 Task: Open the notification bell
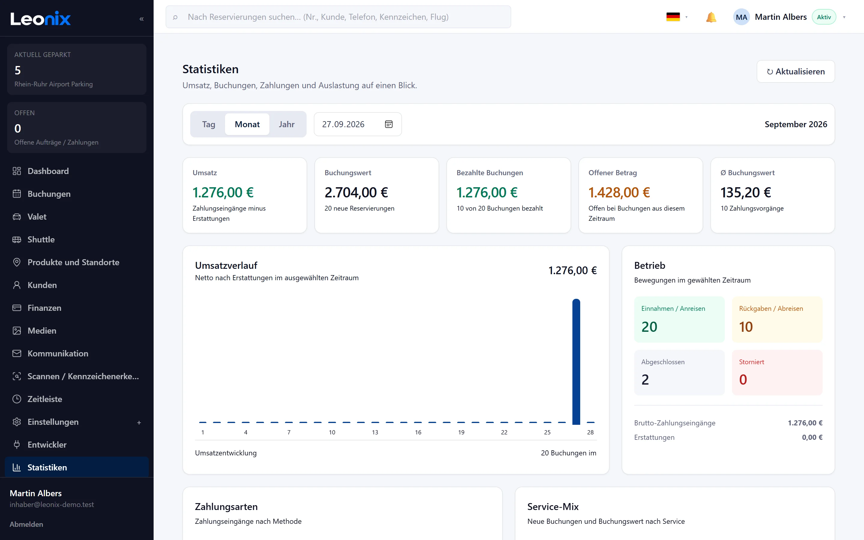pyautogui.click(x=711, y=17)
